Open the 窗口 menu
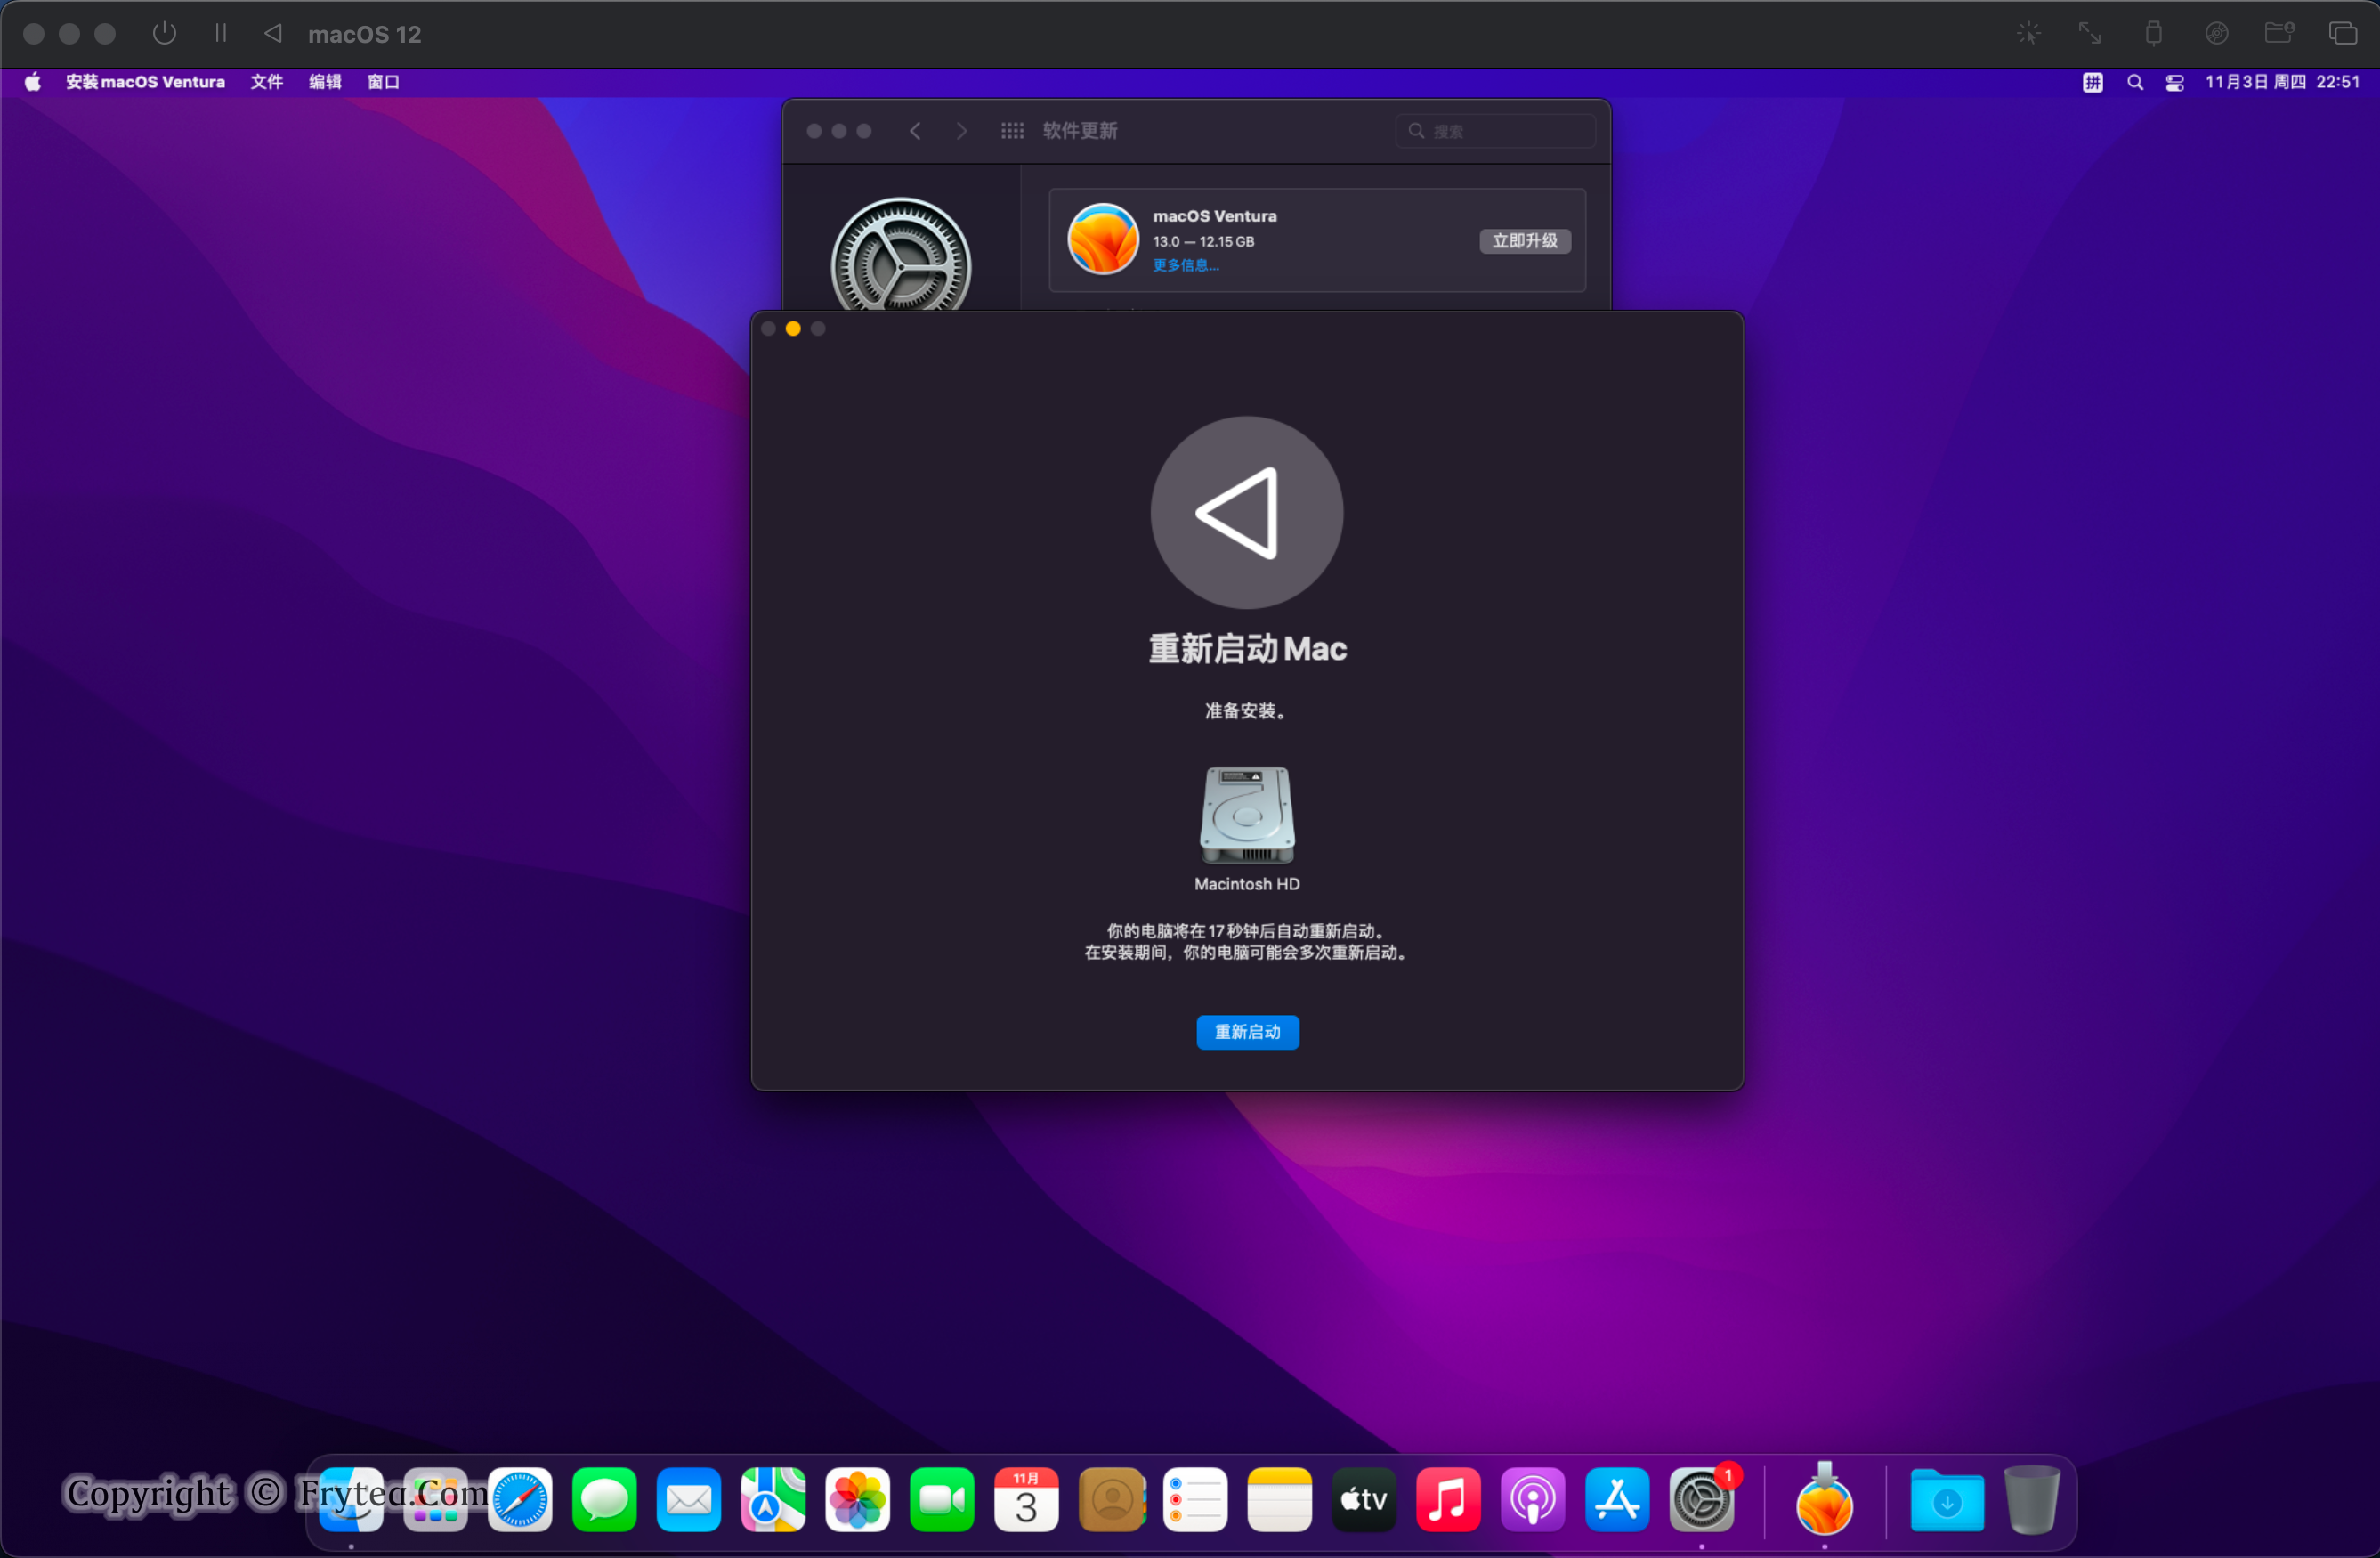The width and height of the screenshot is (2380, 1558). point(383,82)
